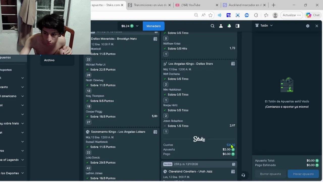Click Sobre 1.5 Tiros for Jason Robertson
The height and width of the screenshot is (182, 323).
point(178,126)
